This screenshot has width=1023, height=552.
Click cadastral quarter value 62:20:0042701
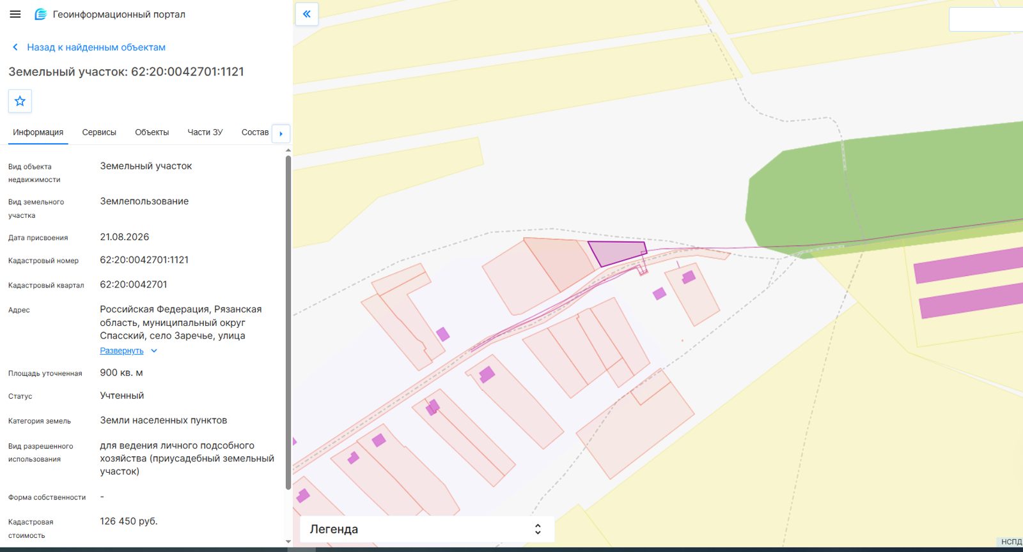point(134,284)
